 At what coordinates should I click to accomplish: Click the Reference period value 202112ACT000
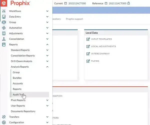click(117, 4)
